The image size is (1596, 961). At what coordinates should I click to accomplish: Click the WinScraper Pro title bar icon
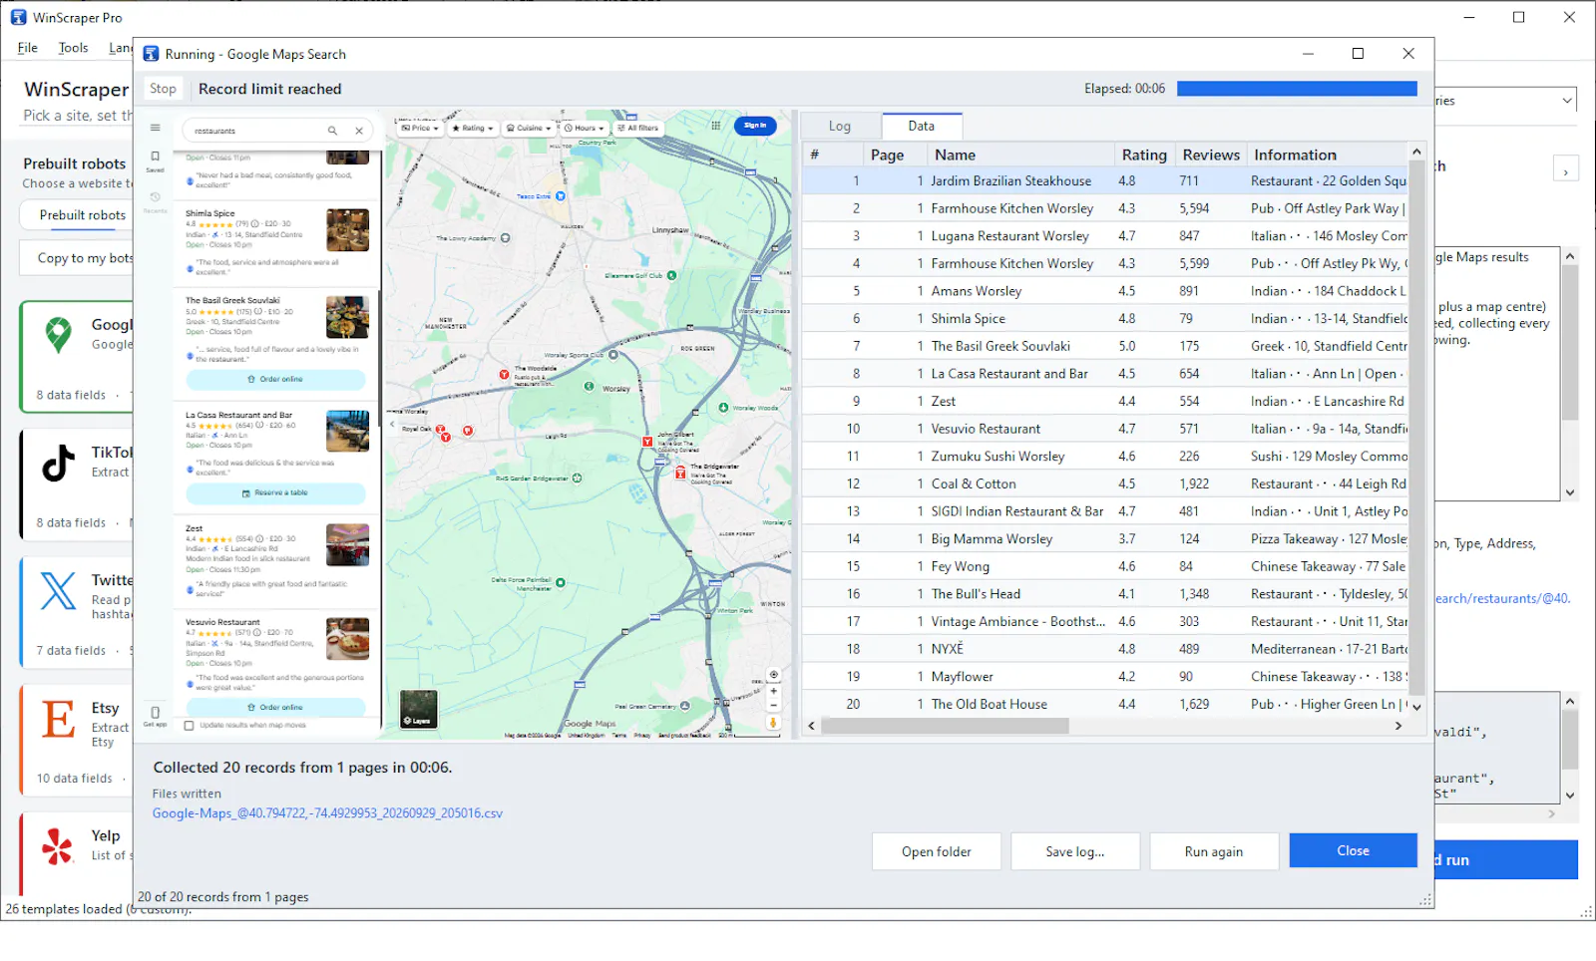pyautogui.click(x=18, y=17)
